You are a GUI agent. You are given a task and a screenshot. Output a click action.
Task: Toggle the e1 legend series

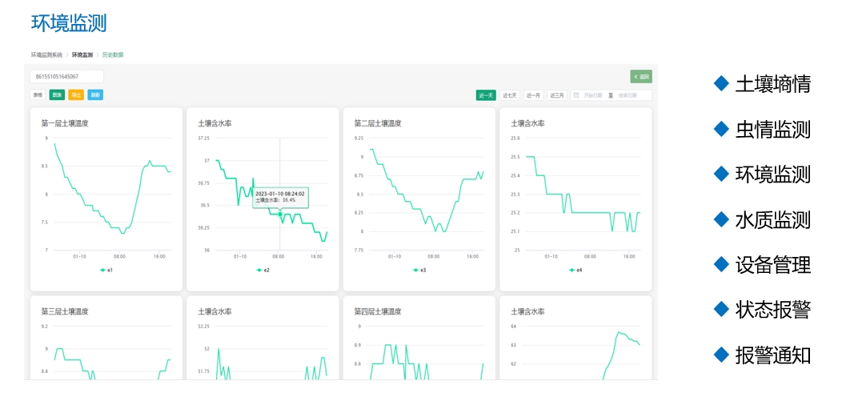click(106, 270)
